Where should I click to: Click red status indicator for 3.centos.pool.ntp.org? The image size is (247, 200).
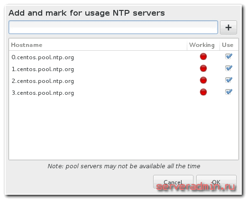(203, 92)
